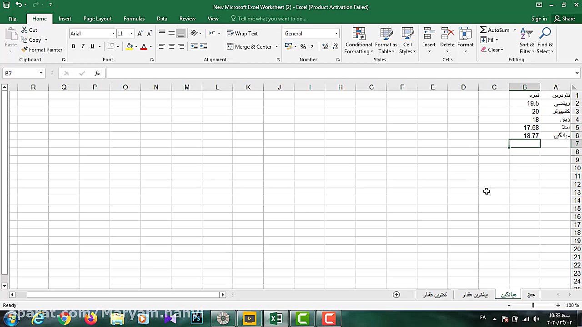Screen dimensions: 582x327
Task: Click the zoom slider handle
Action: click(533, 306)
